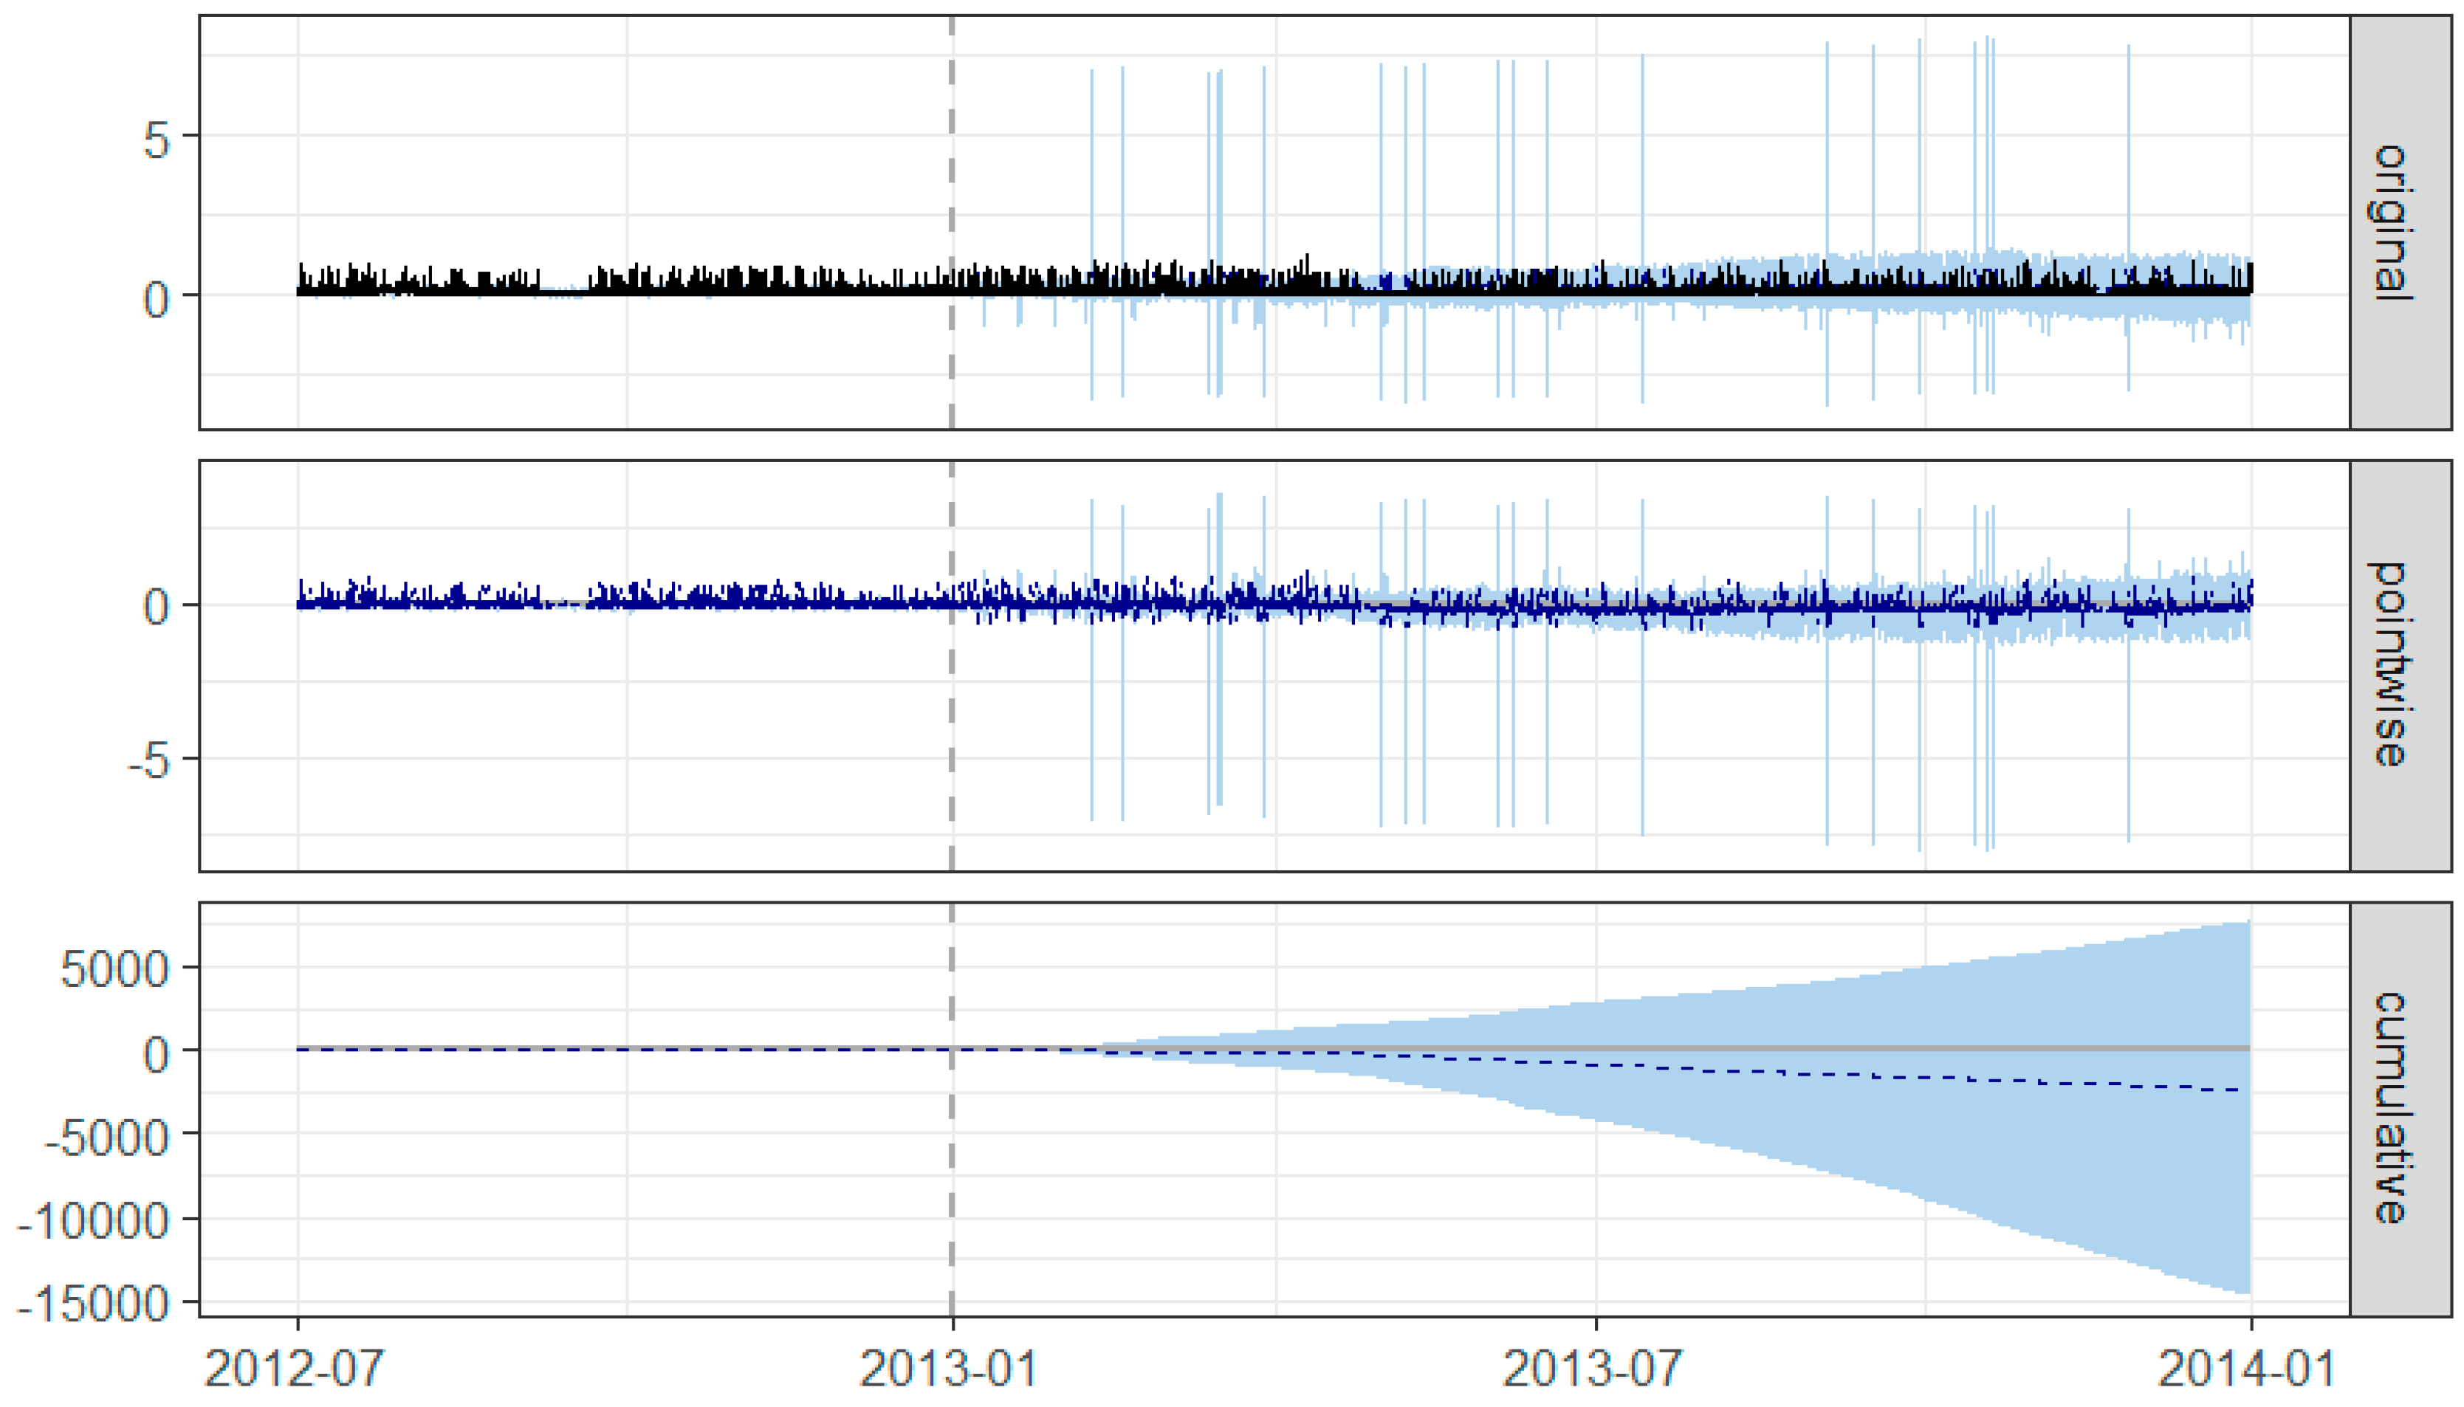This screenshot has height=1407, width=2464.
Task: Click the '-15000' y-axis label in cumulative panel
Action: click(x=94, y=1304)
